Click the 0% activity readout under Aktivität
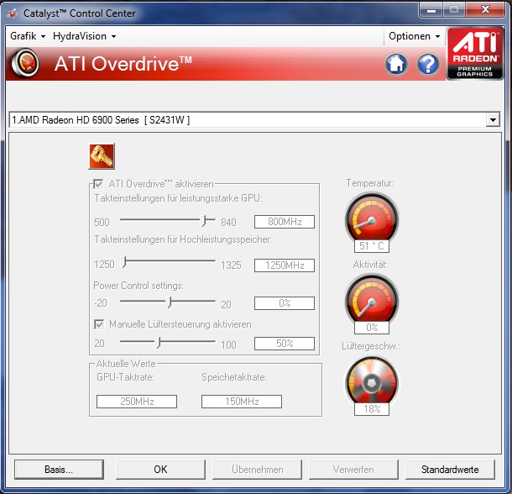 click(x=372, y=328)
